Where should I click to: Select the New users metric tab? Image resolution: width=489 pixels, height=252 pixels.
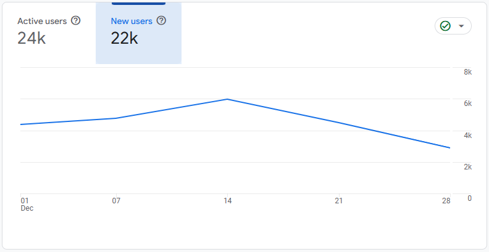point(138,33)
